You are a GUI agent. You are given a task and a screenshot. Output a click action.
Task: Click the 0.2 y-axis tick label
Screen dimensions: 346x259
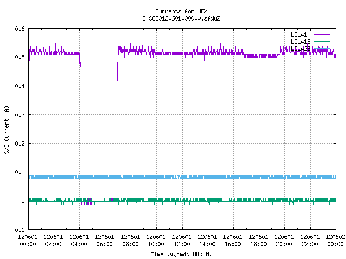coord(19,144)
